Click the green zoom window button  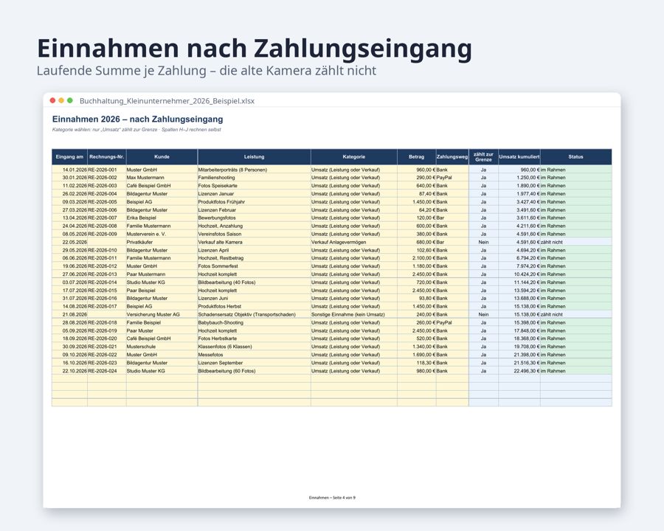click(x=70, y=100)
